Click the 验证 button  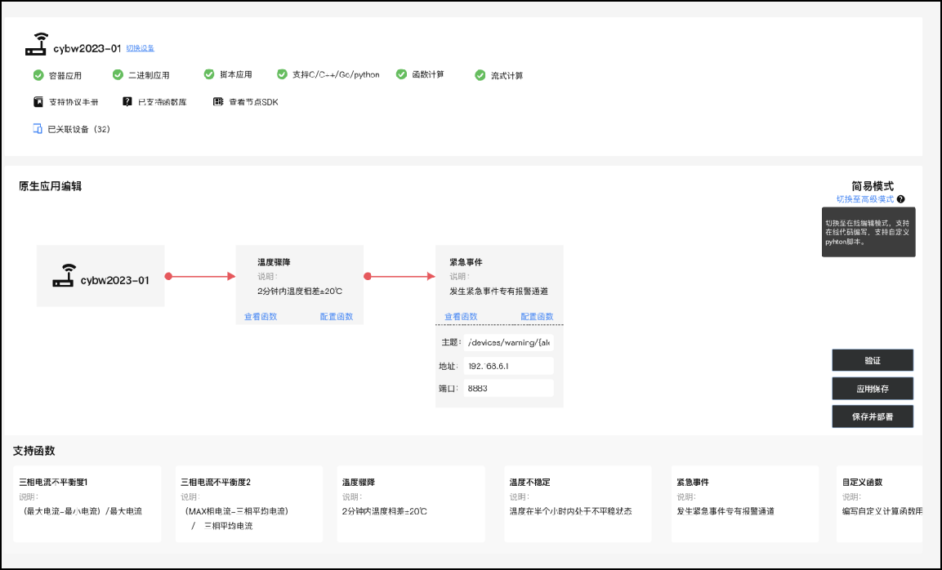tap(873, 360)
